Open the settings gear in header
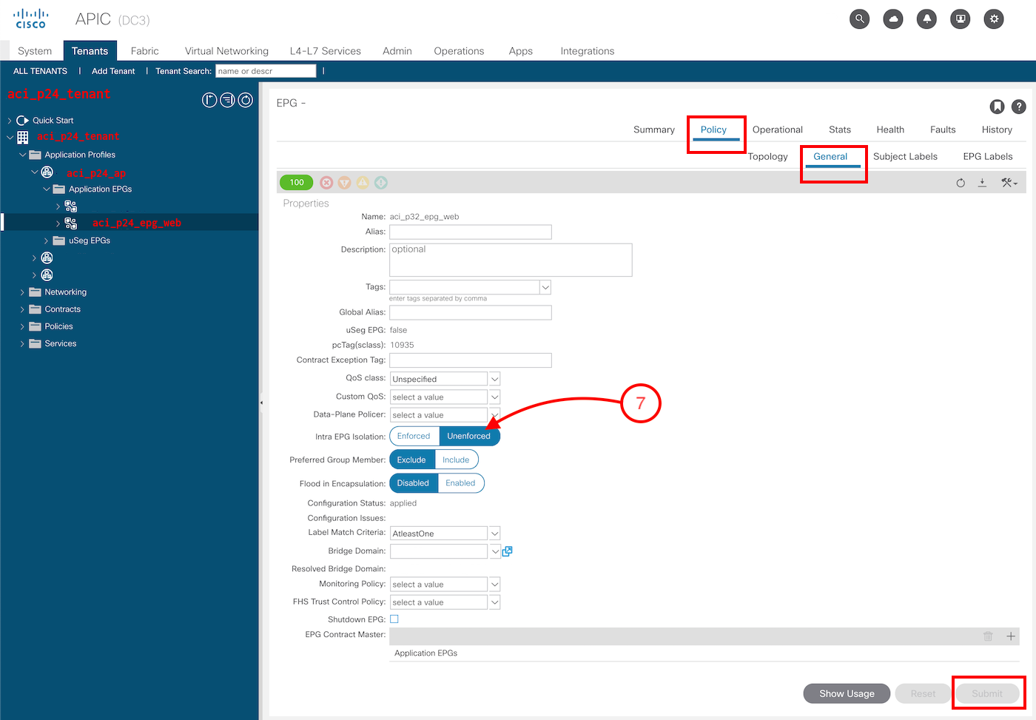This screenshot has width=1036, height=720. coord(994,19)
